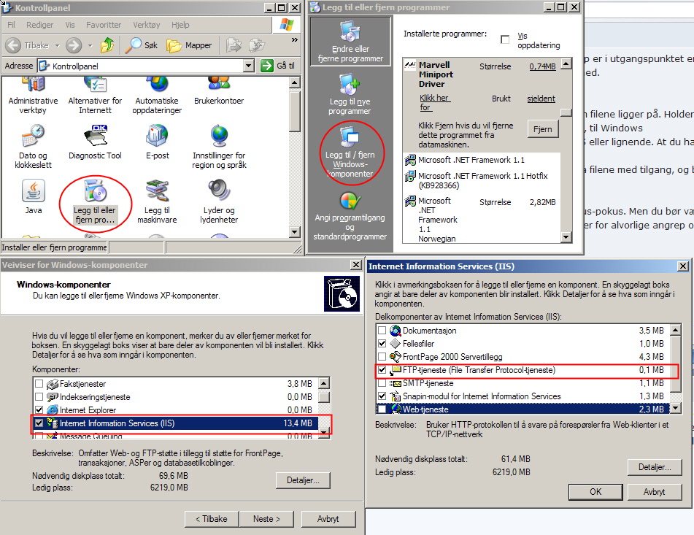Image resolution: width=694 pixels, height=535 pixels.
Task: Check Fakstjenester component checkbox
Action: (39, 384)
